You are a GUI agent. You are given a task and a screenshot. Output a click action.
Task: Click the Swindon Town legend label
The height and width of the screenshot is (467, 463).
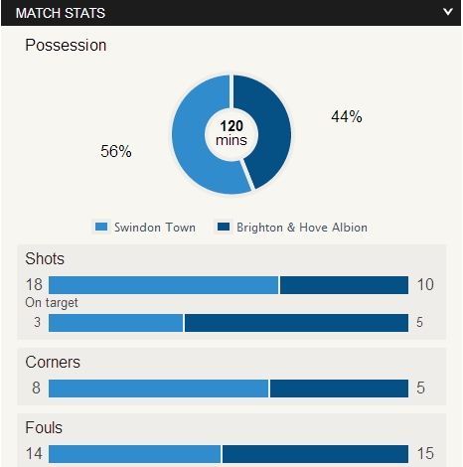pyautogui.click(x=155, y=228)
